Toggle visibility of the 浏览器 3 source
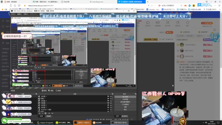 pos(108,107)
